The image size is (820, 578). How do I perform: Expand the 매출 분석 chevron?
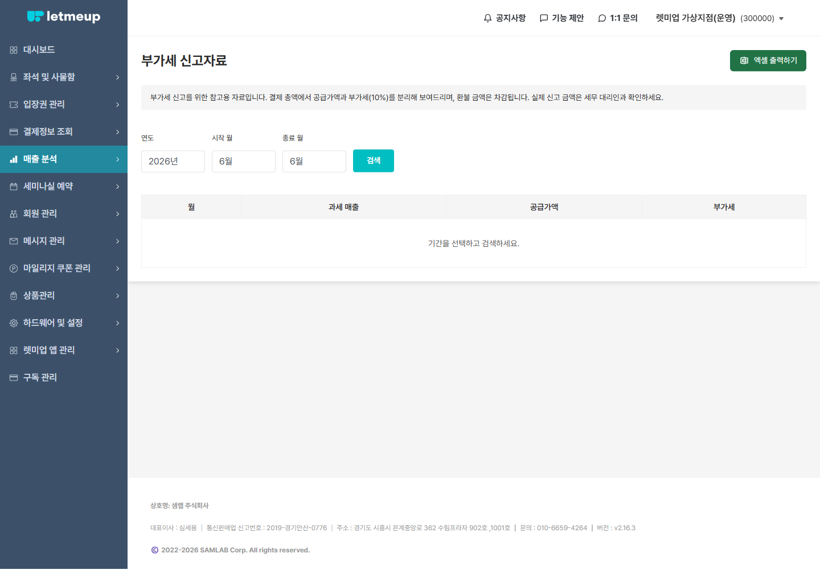[x=118, y=159]
